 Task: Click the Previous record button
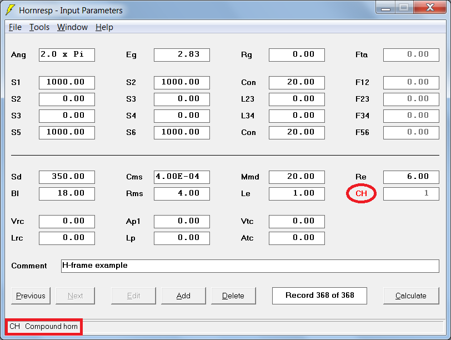pyautogui.click(x=31, y=296)
